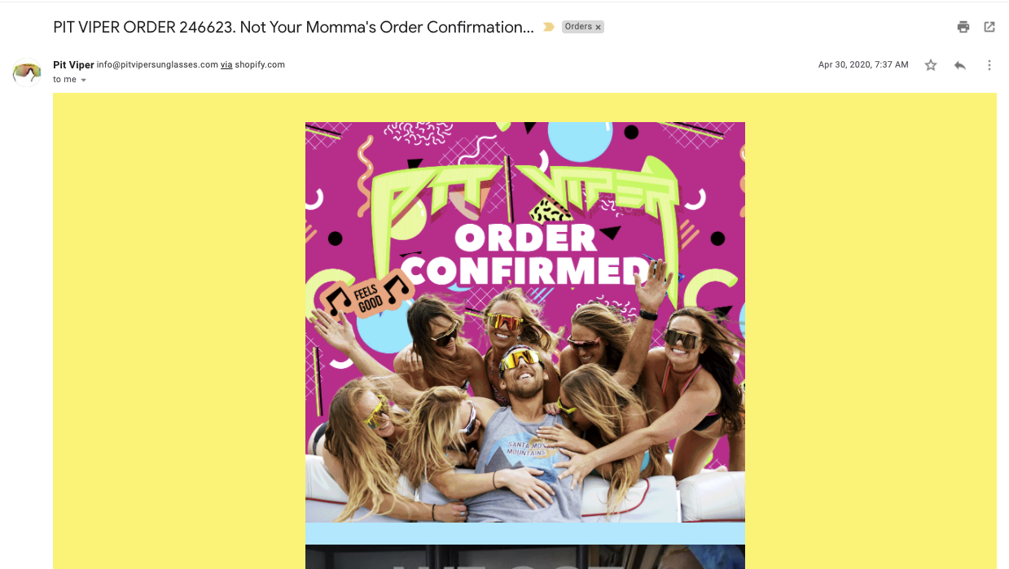Open the more options three-dot menu
Image resolution: width=1009 pixels, height=569 pixels.
989,64
